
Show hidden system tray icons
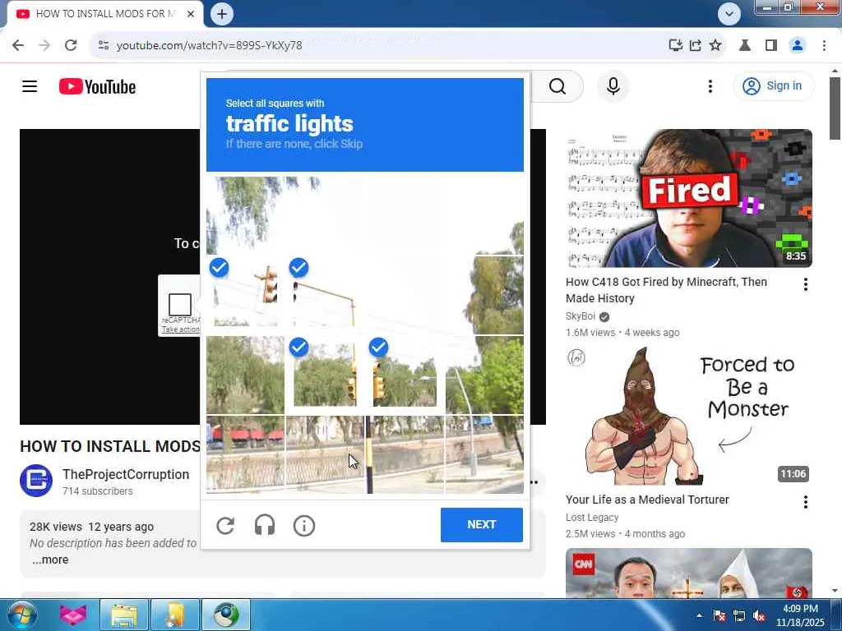(699, 615)
